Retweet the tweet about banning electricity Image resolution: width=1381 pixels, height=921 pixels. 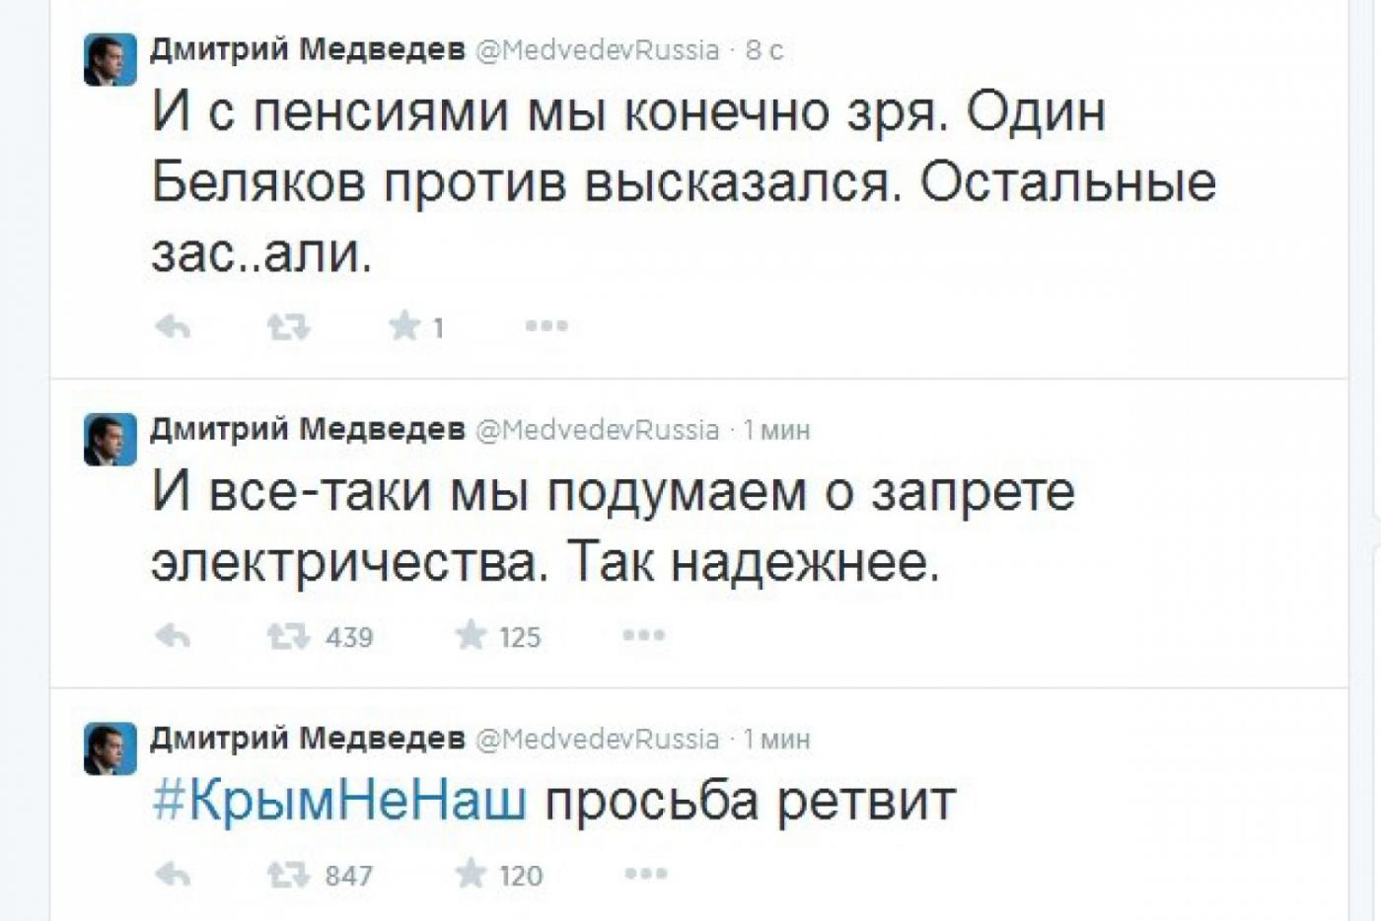pos(289,636)
